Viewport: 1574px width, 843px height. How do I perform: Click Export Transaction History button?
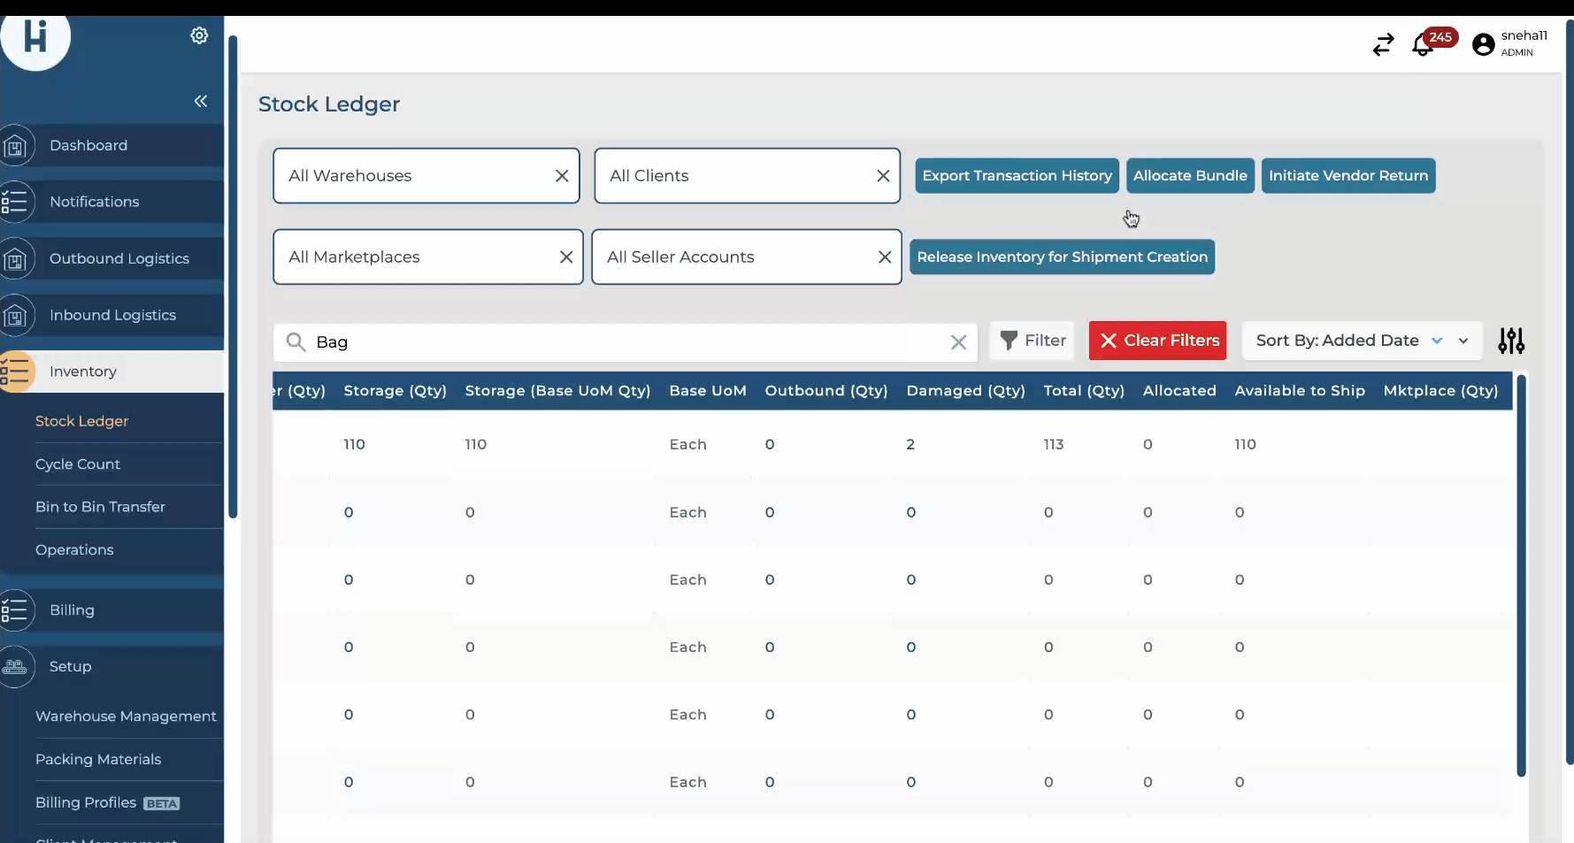1017,176
